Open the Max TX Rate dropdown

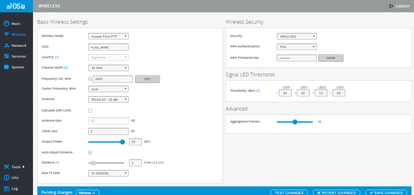click(x=108, y=173)
